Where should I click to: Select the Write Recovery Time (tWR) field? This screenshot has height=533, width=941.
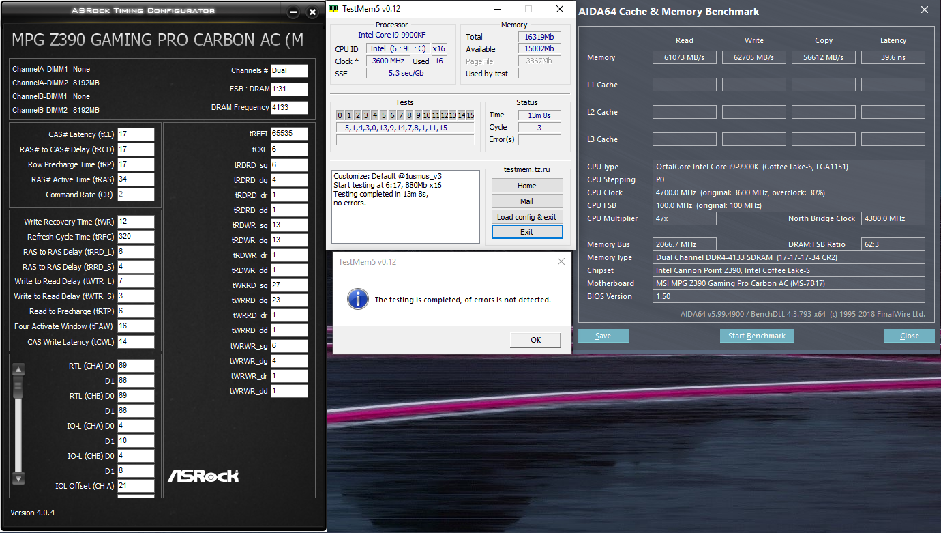(x=136, y=222)
